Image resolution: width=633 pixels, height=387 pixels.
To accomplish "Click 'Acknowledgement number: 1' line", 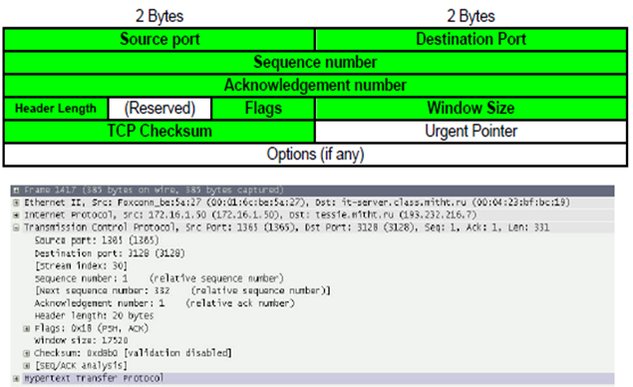I will click(164, 303).
